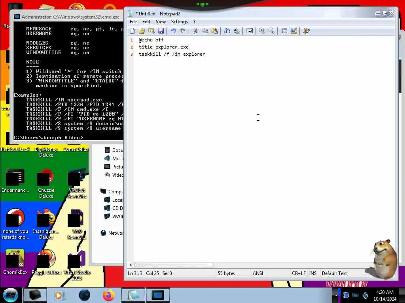Click the Ln 3 : 3 position indicator
The image size is (405, 303).
click(135, 273)
